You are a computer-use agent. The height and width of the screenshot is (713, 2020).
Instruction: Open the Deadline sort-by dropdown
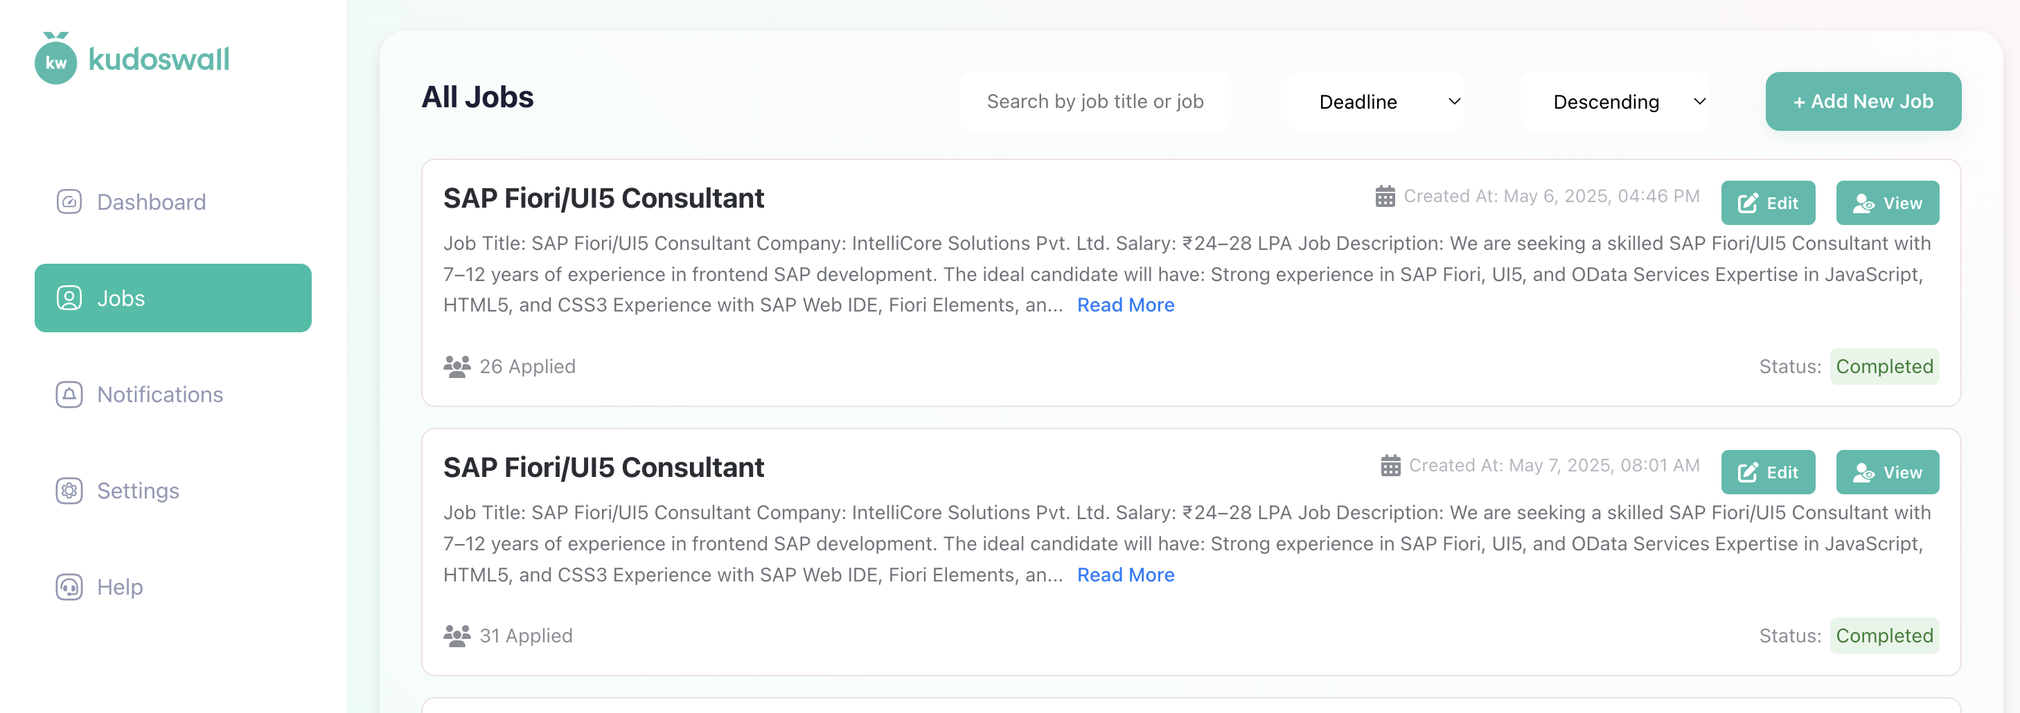pyautogui.click(x=1376, y=102)
